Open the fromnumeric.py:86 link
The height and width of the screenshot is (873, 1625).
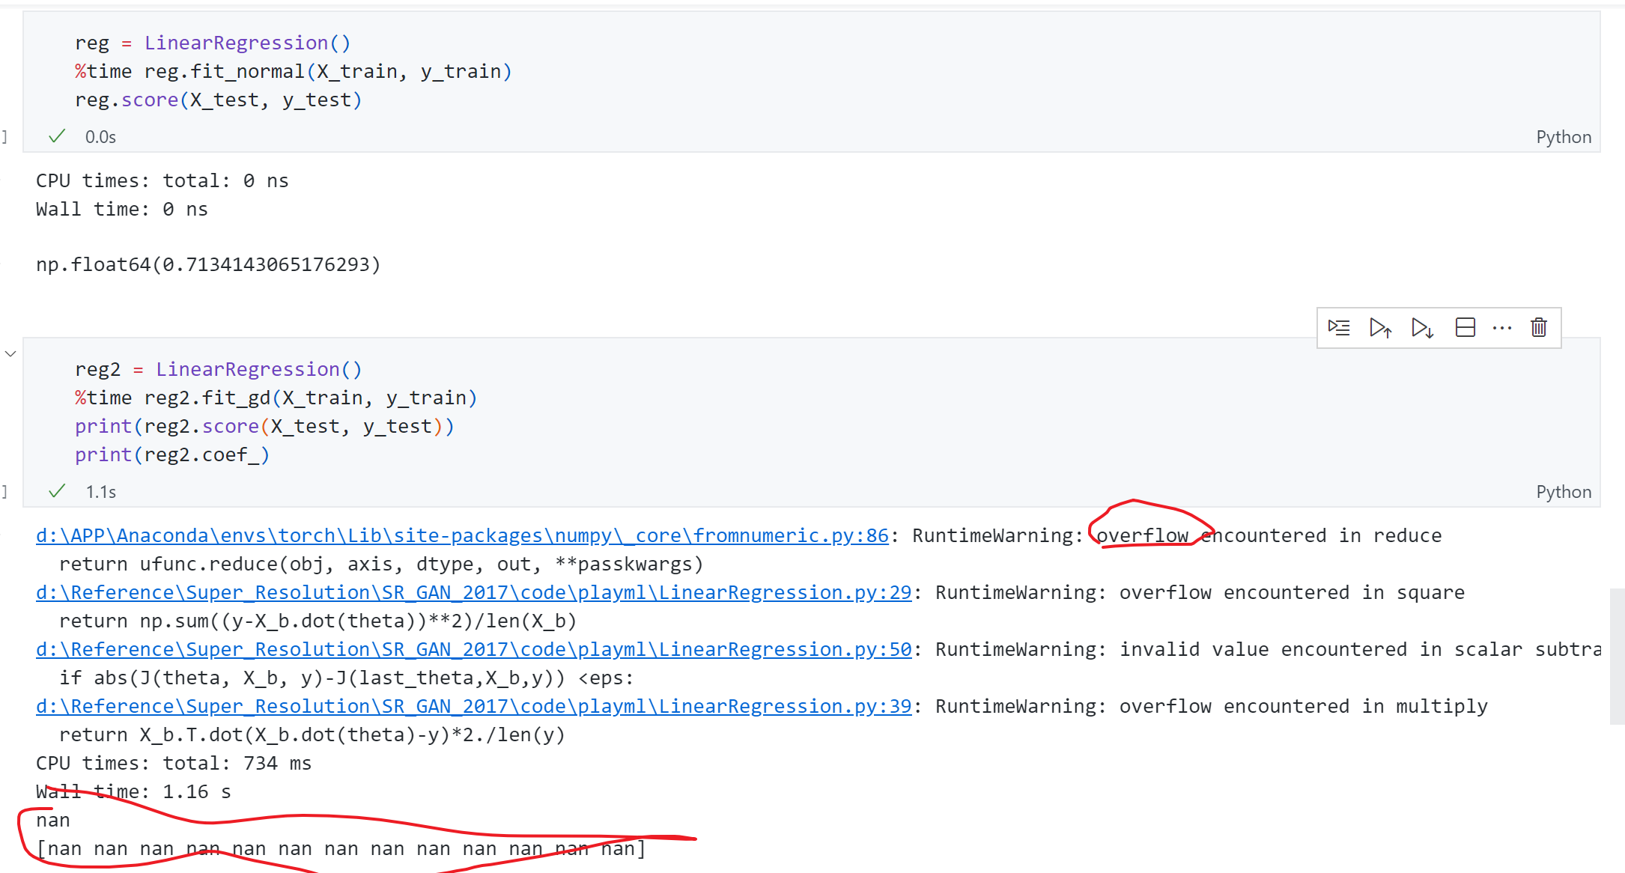pos(462,536)
